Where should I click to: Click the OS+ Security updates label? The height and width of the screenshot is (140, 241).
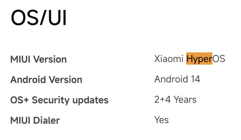59,100
